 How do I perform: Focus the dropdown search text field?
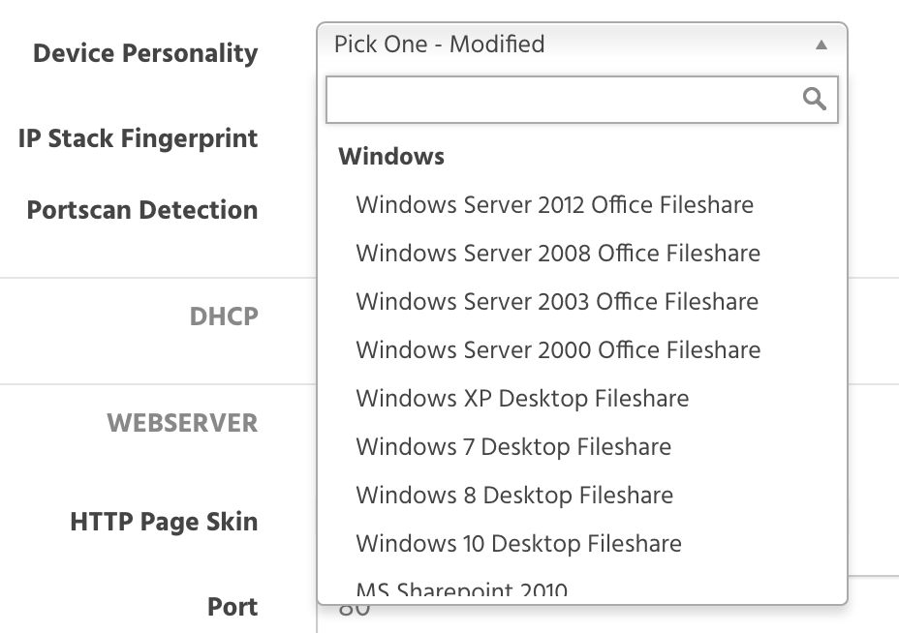(x=562, y=99)
